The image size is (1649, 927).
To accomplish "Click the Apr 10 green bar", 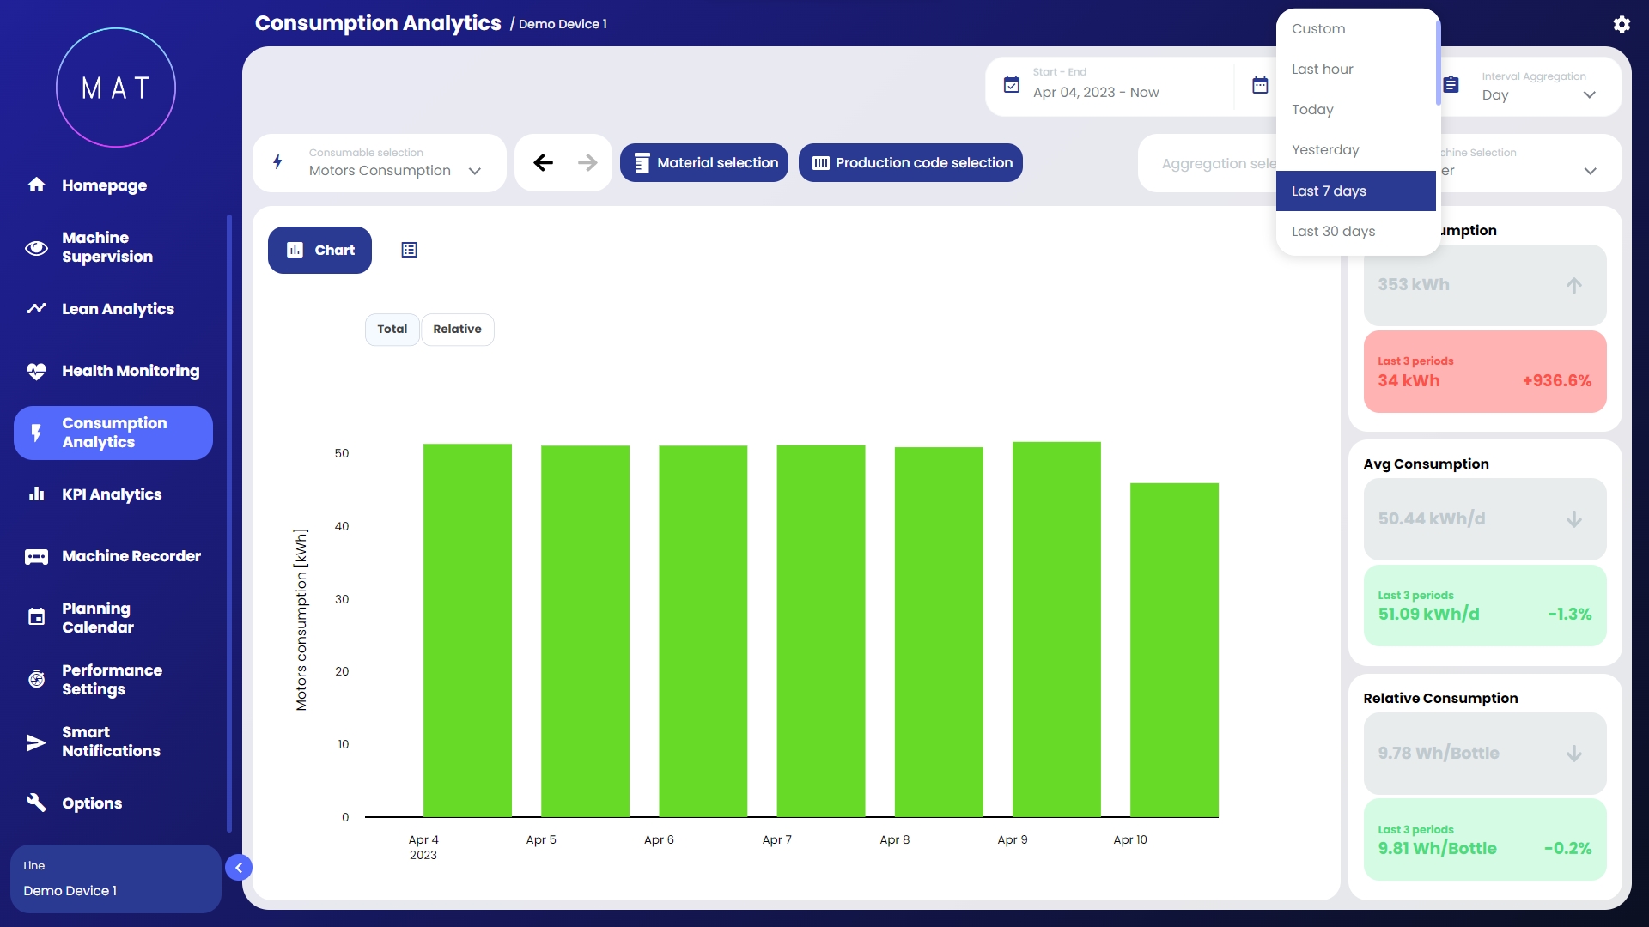I will coord(1174,650).
